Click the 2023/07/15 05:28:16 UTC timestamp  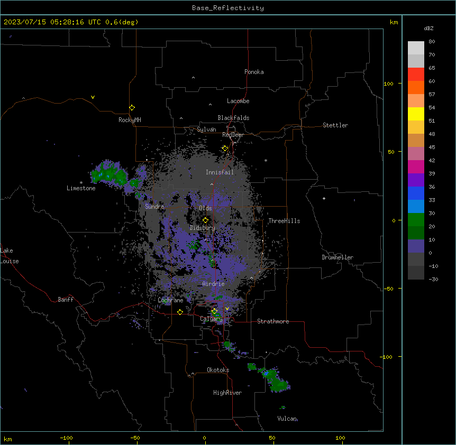click(52, 22)
